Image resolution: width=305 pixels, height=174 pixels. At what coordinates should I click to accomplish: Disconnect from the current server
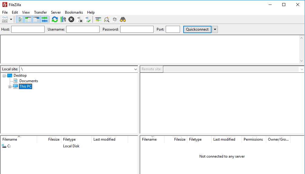[x=80, y=19]
